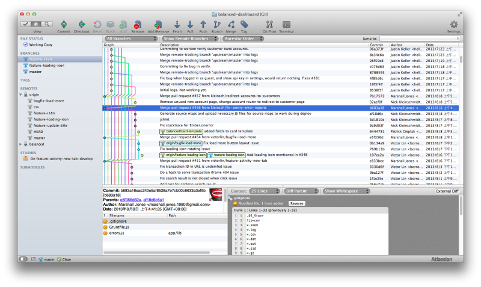Open parent commit link af18d6c5a1
Screen dimensions: 481x287
pyautogui.click(x=153, y=200)
